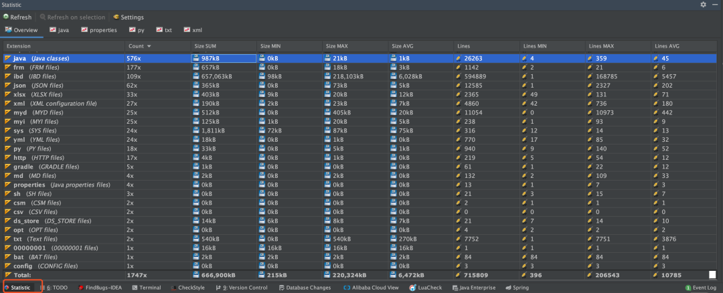Open the gear options icon at top right
The height and width of the screenshot is (293, 723).
click(703, 4)
